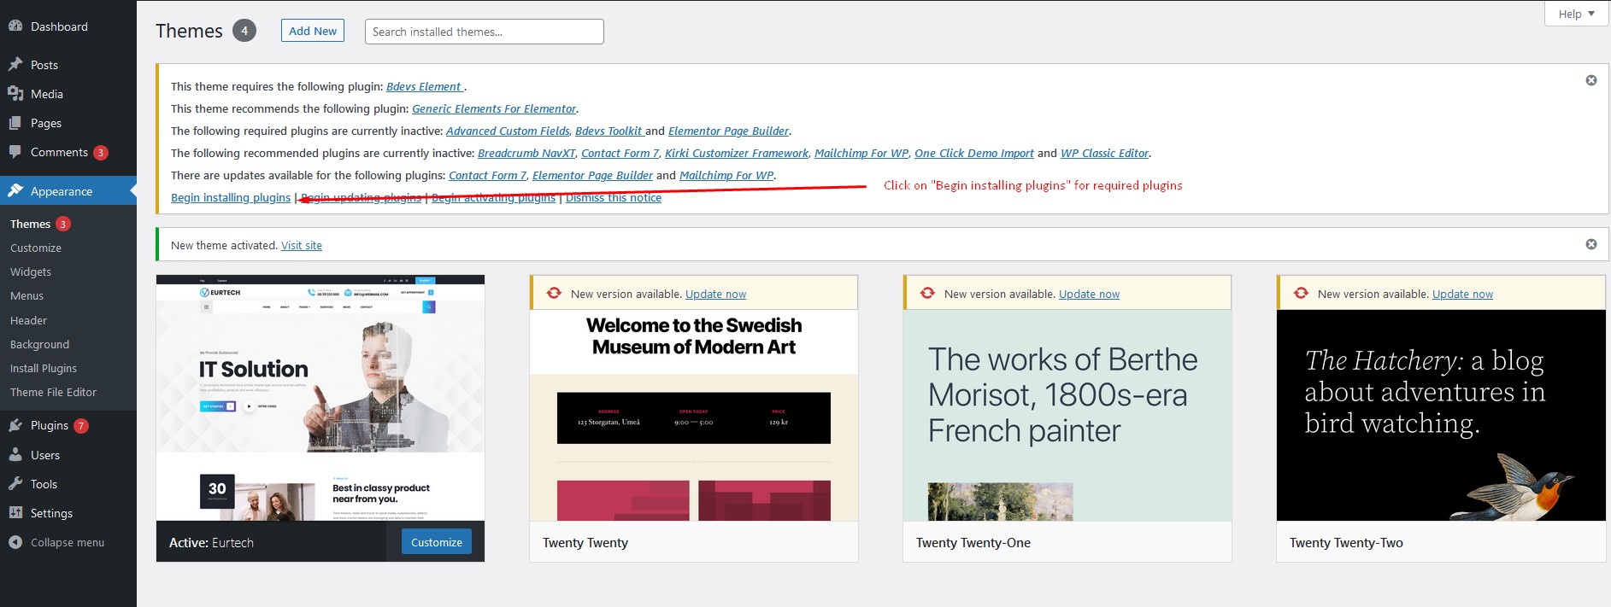Click the Plugins update badge showing 7
Viewport: 1611px width, 607px height.
pyautogui.click(x=81, y=426)
